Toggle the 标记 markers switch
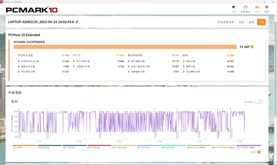Screen dimensions: 277x165 pyautogui.click(x=260, y=152)
